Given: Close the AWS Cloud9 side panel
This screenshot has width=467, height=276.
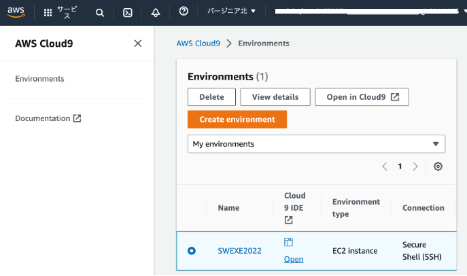Looking at the screenshot, I should click(x=138, y=44).
